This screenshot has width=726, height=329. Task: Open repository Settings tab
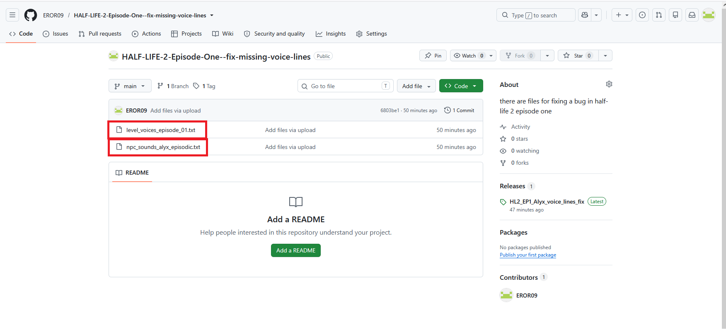click(372, 34)
